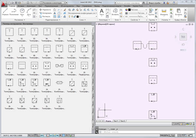Click the ViewCube Верх face

point(184,37)
